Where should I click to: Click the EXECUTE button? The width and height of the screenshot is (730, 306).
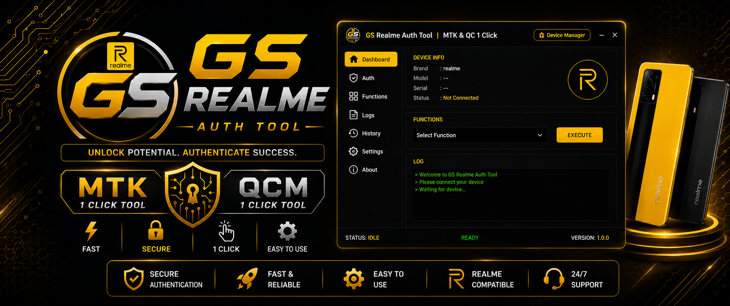coord(579,135)
